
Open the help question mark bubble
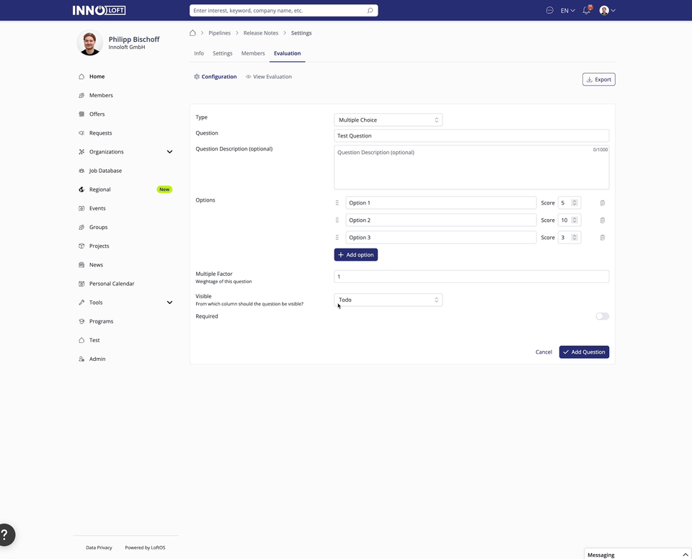6,535
